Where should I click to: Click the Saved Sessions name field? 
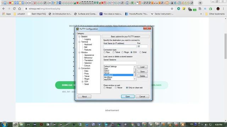(x=120, y=63)
